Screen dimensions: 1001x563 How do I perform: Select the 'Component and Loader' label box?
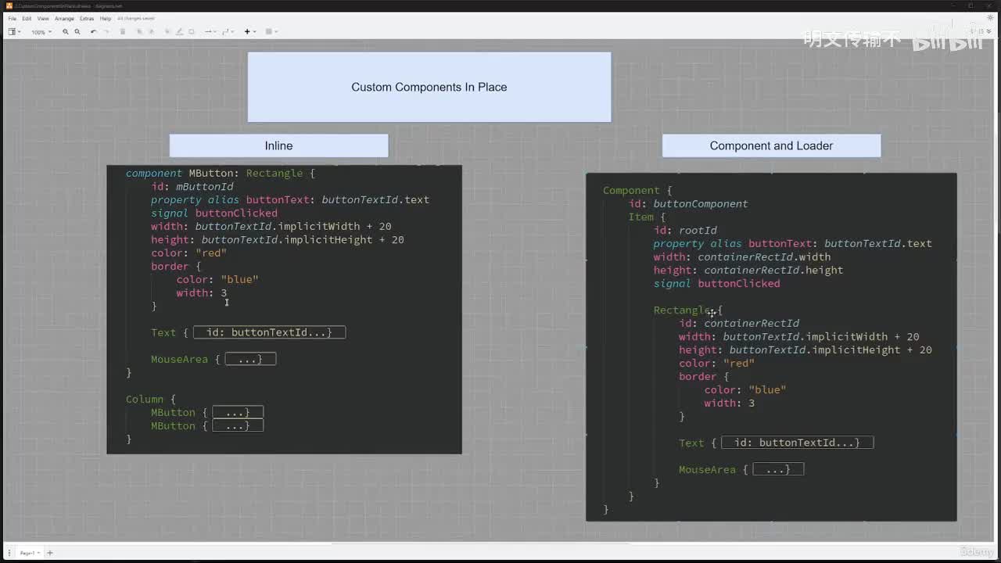click(771, 145)
